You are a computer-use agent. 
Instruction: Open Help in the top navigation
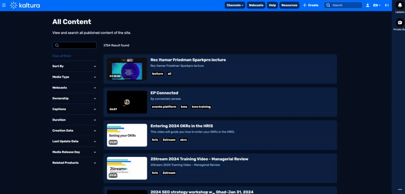(x=272, y=5)
